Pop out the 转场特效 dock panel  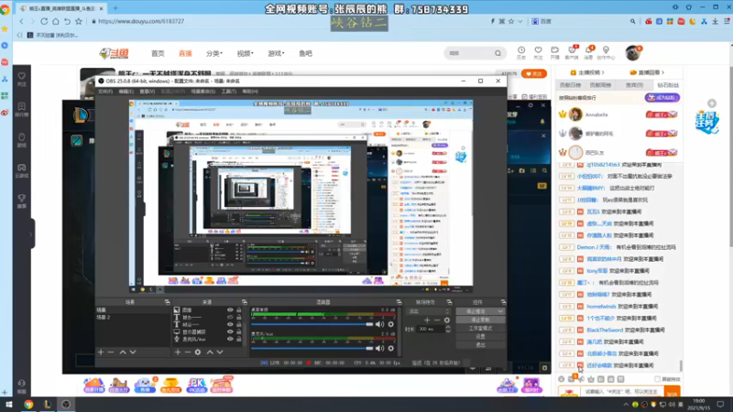click(x=449, y=302)
